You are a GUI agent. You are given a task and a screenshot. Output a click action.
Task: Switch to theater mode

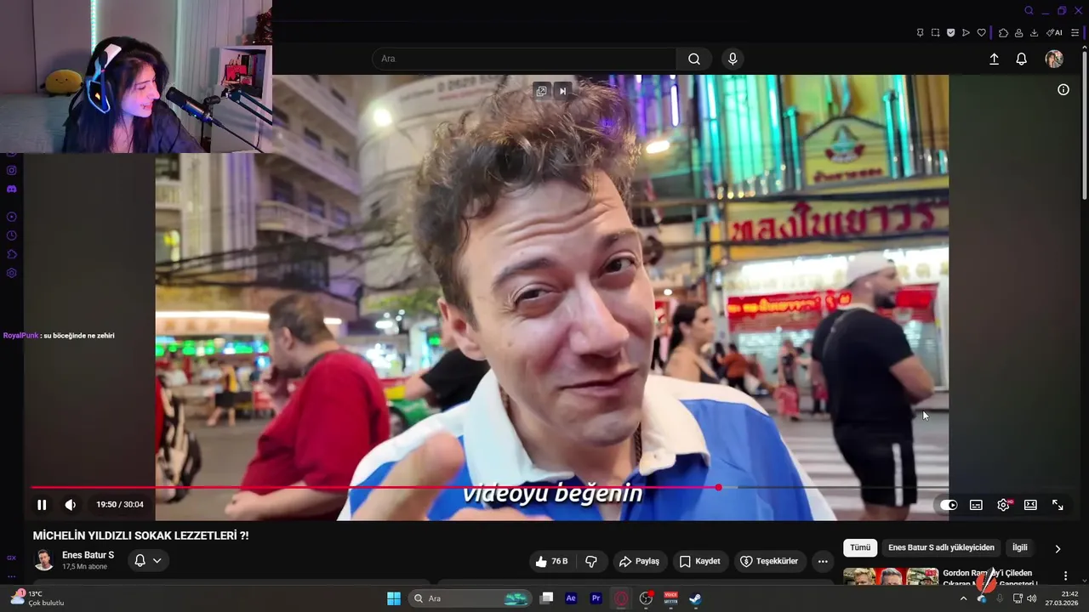(x=1030, y=505)
